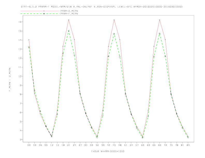
Task: Click x-axis tick label 00
Action: [29, 145]
